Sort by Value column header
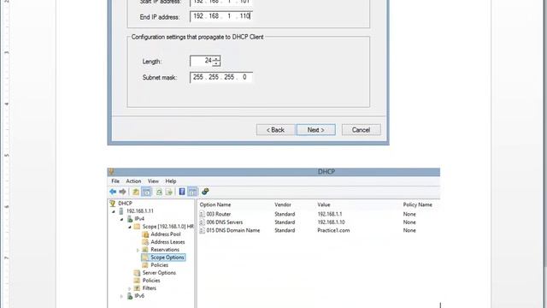This screenshot has width=547, height=308. (324, 204)
